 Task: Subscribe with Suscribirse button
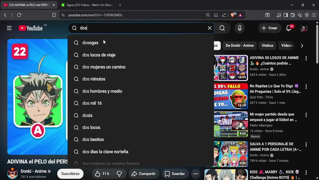[x=70, y=174]
